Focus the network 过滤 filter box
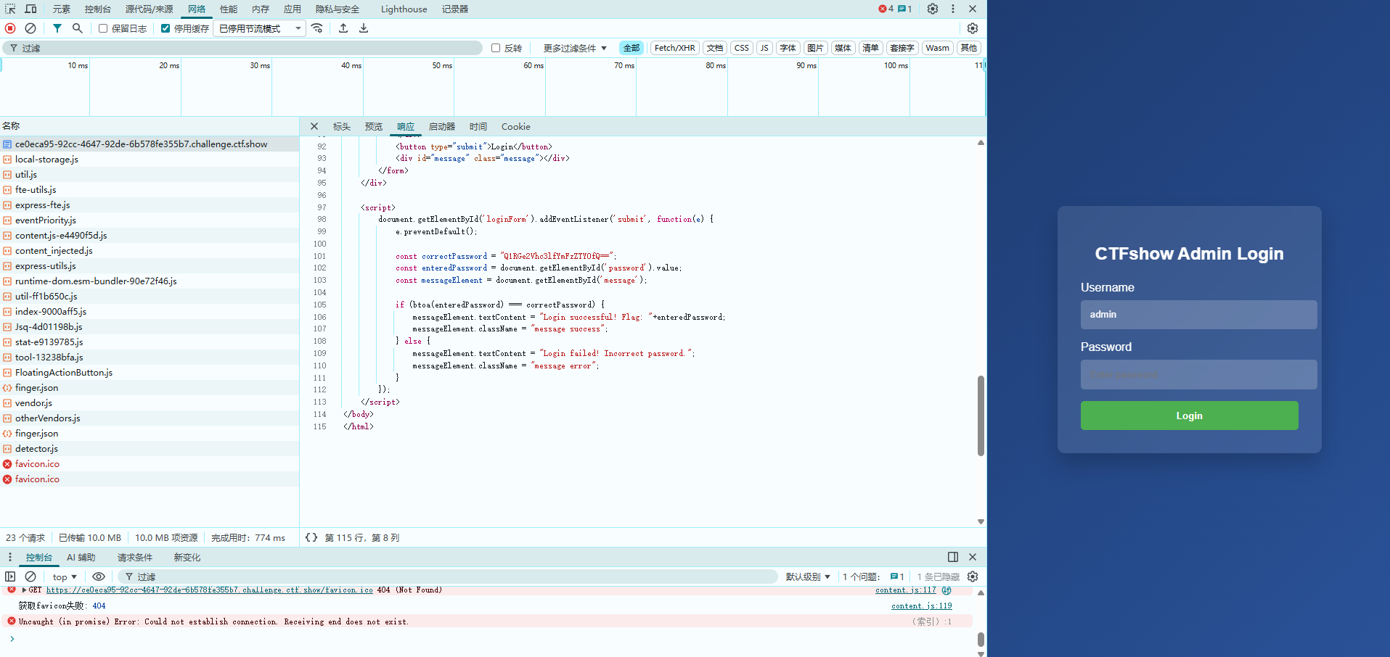Image resolution: width=1390 pixels, height=657 pixels. point(242,48)
